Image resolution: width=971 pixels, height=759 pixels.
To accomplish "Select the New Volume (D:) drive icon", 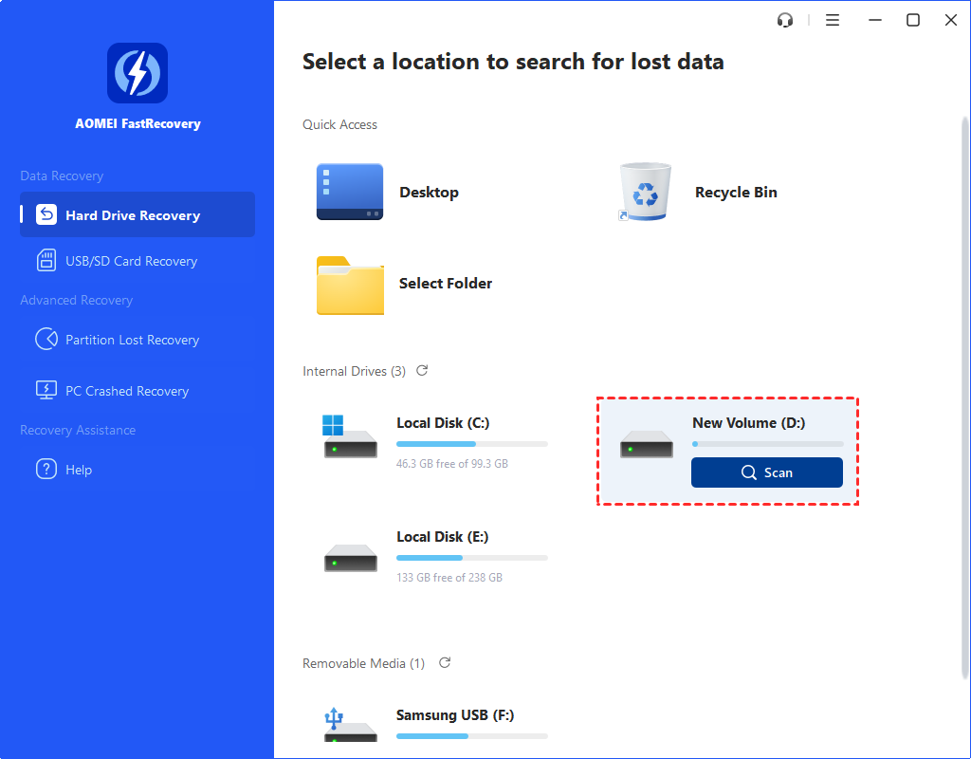I will (x=647, y=444).
